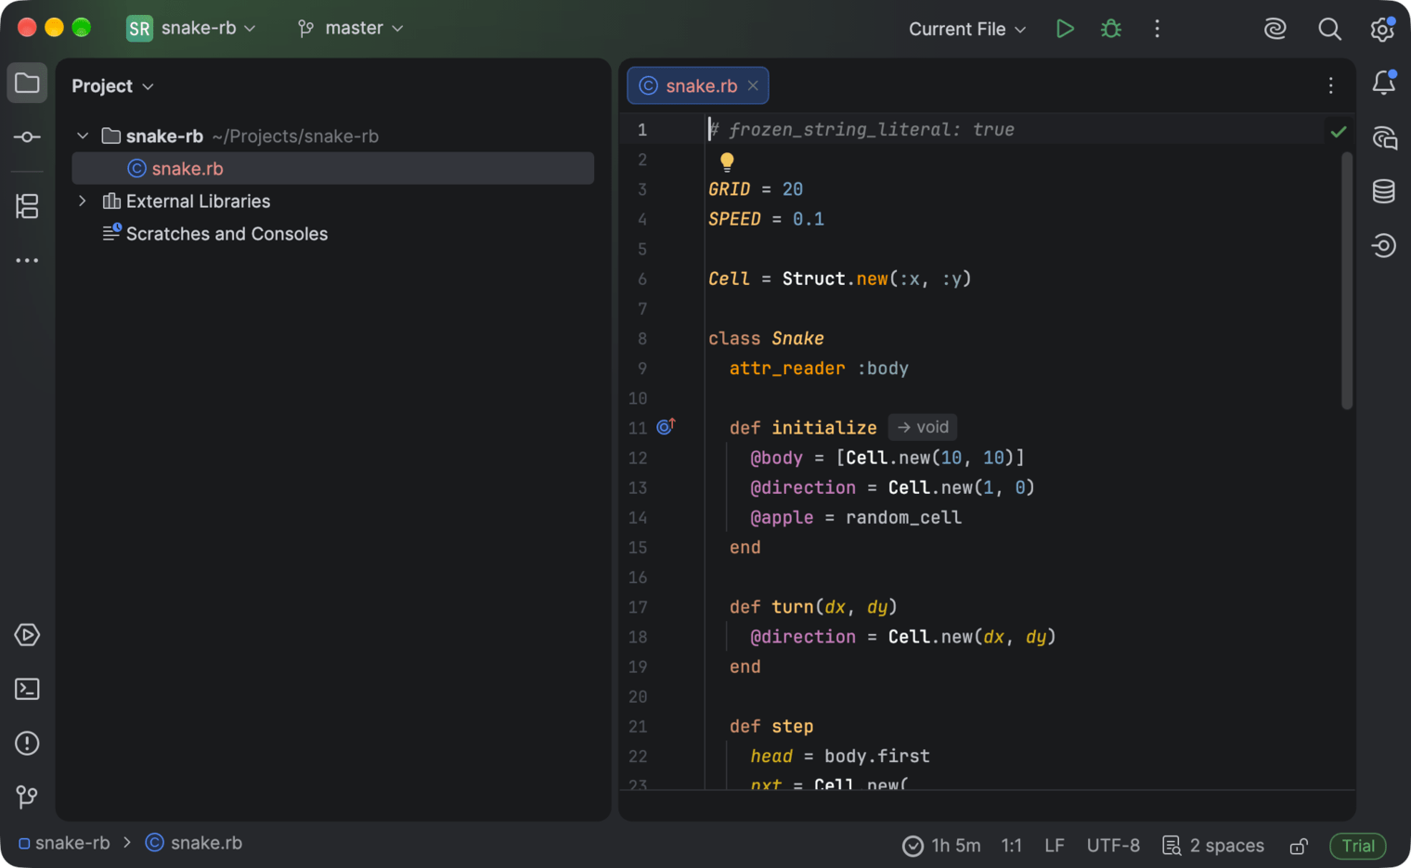This screenshot has width=1411, height=868.
Task: Click the green inspection checkmark in editor
Action: tap(1338, 132)
